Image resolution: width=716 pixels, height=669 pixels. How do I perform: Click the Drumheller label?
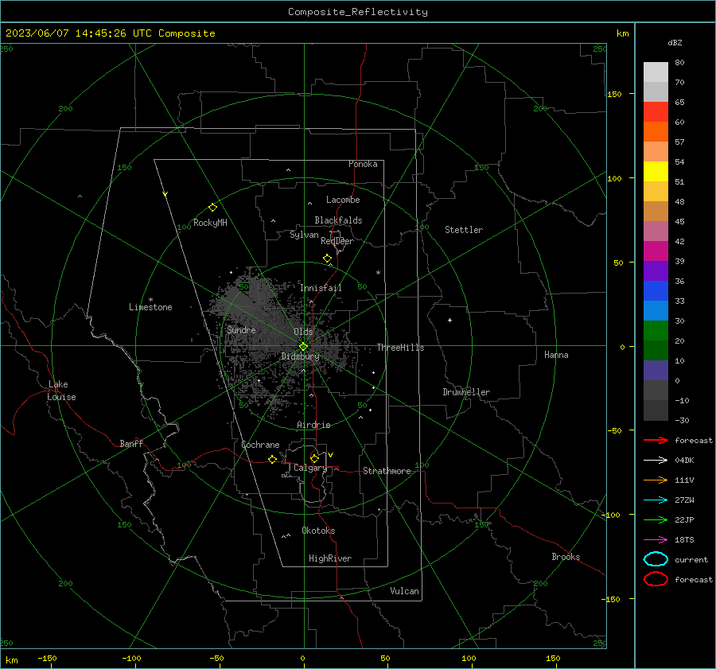pyautogui.click(x=466, y=392)
